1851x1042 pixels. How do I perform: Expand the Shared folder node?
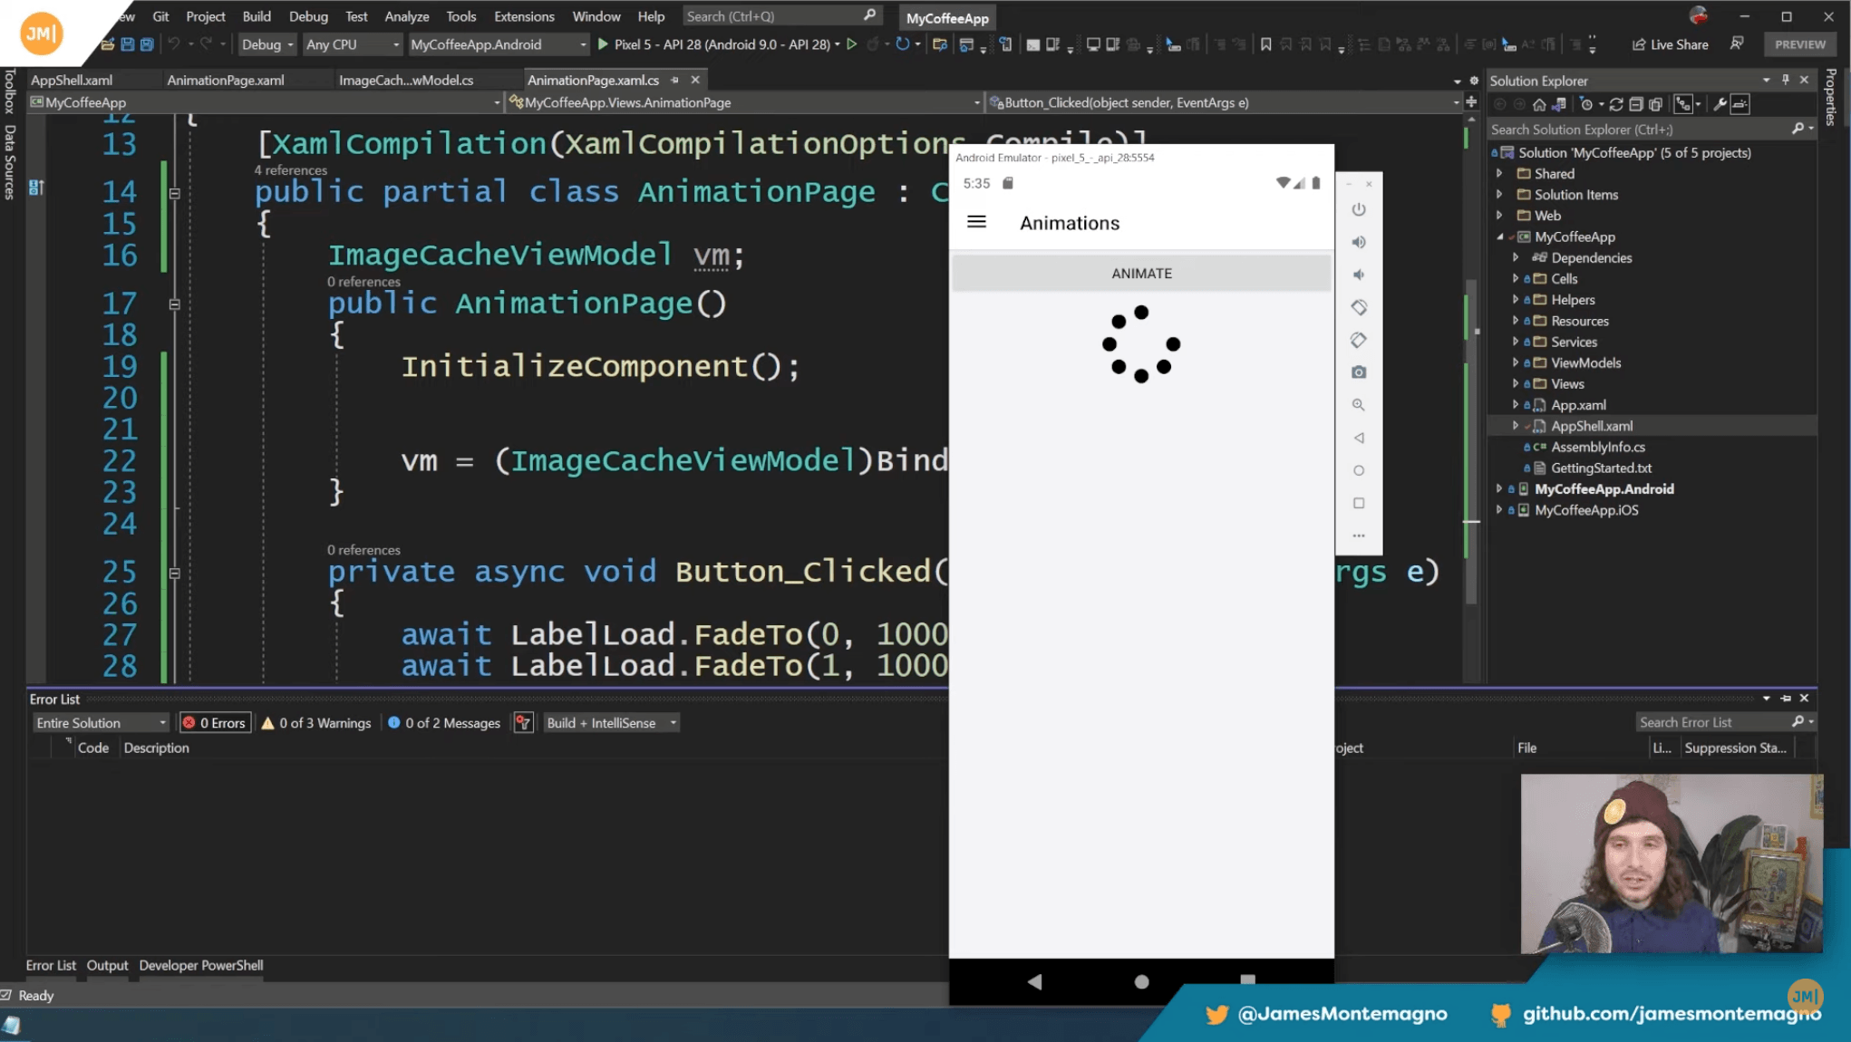point(1499,173)
